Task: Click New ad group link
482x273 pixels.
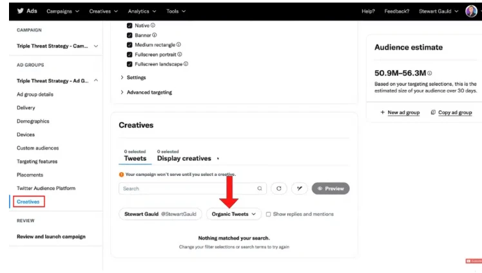Action: (x=403, y=112)
